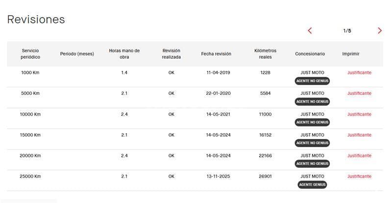Screen dimensions: 392x203
Task: Click the 'Horas mano de obra' header
Action: pyautogui.click(x=124, y=54)
